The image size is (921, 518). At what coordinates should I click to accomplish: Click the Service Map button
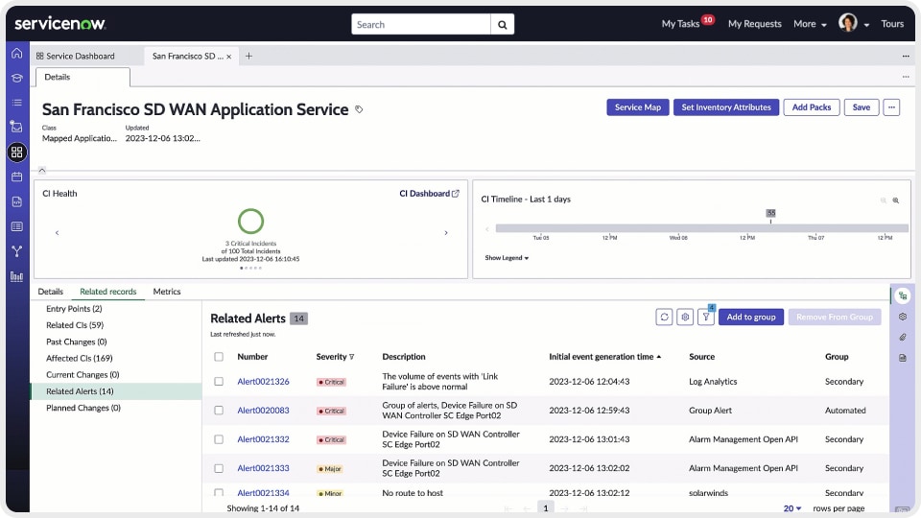click(638, 107)
